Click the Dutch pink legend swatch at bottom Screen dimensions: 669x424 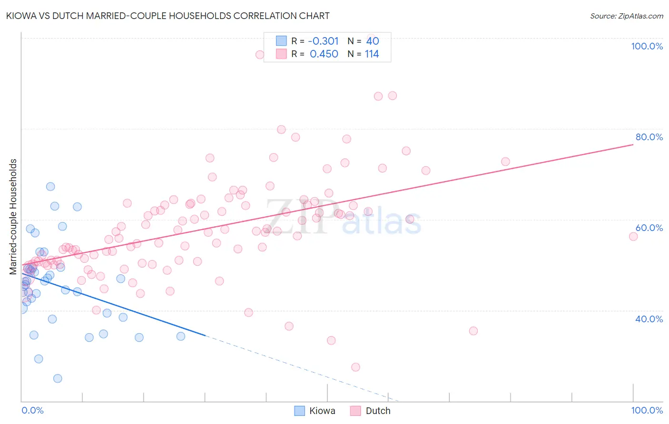pyautogui.click(x=355, y=411)
